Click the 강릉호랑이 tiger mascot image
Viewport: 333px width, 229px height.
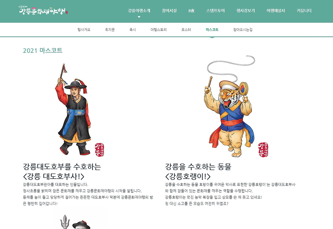[x=228, y=106]
